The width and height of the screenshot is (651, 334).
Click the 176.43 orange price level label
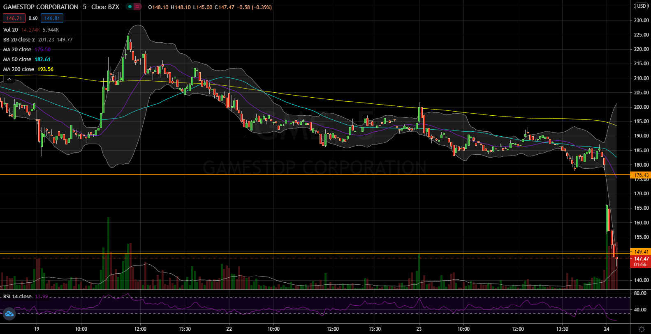641,175
